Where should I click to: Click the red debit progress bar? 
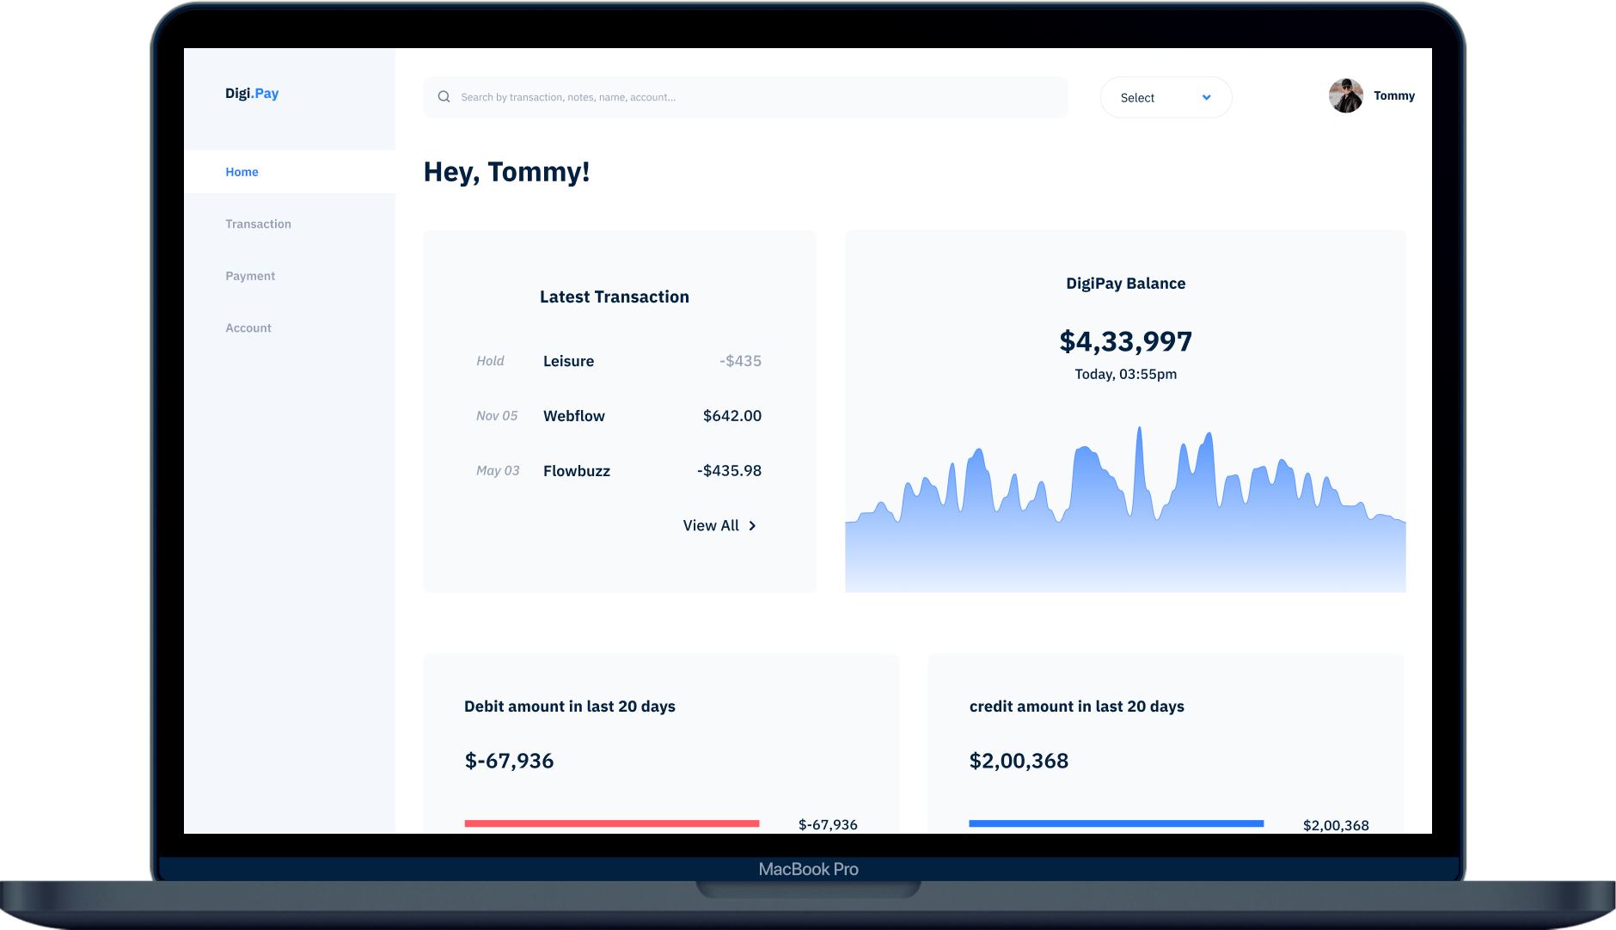[611, 823]
